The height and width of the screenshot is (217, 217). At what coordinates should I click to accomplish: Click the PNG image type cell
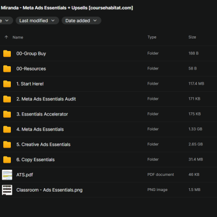(157, 190)
